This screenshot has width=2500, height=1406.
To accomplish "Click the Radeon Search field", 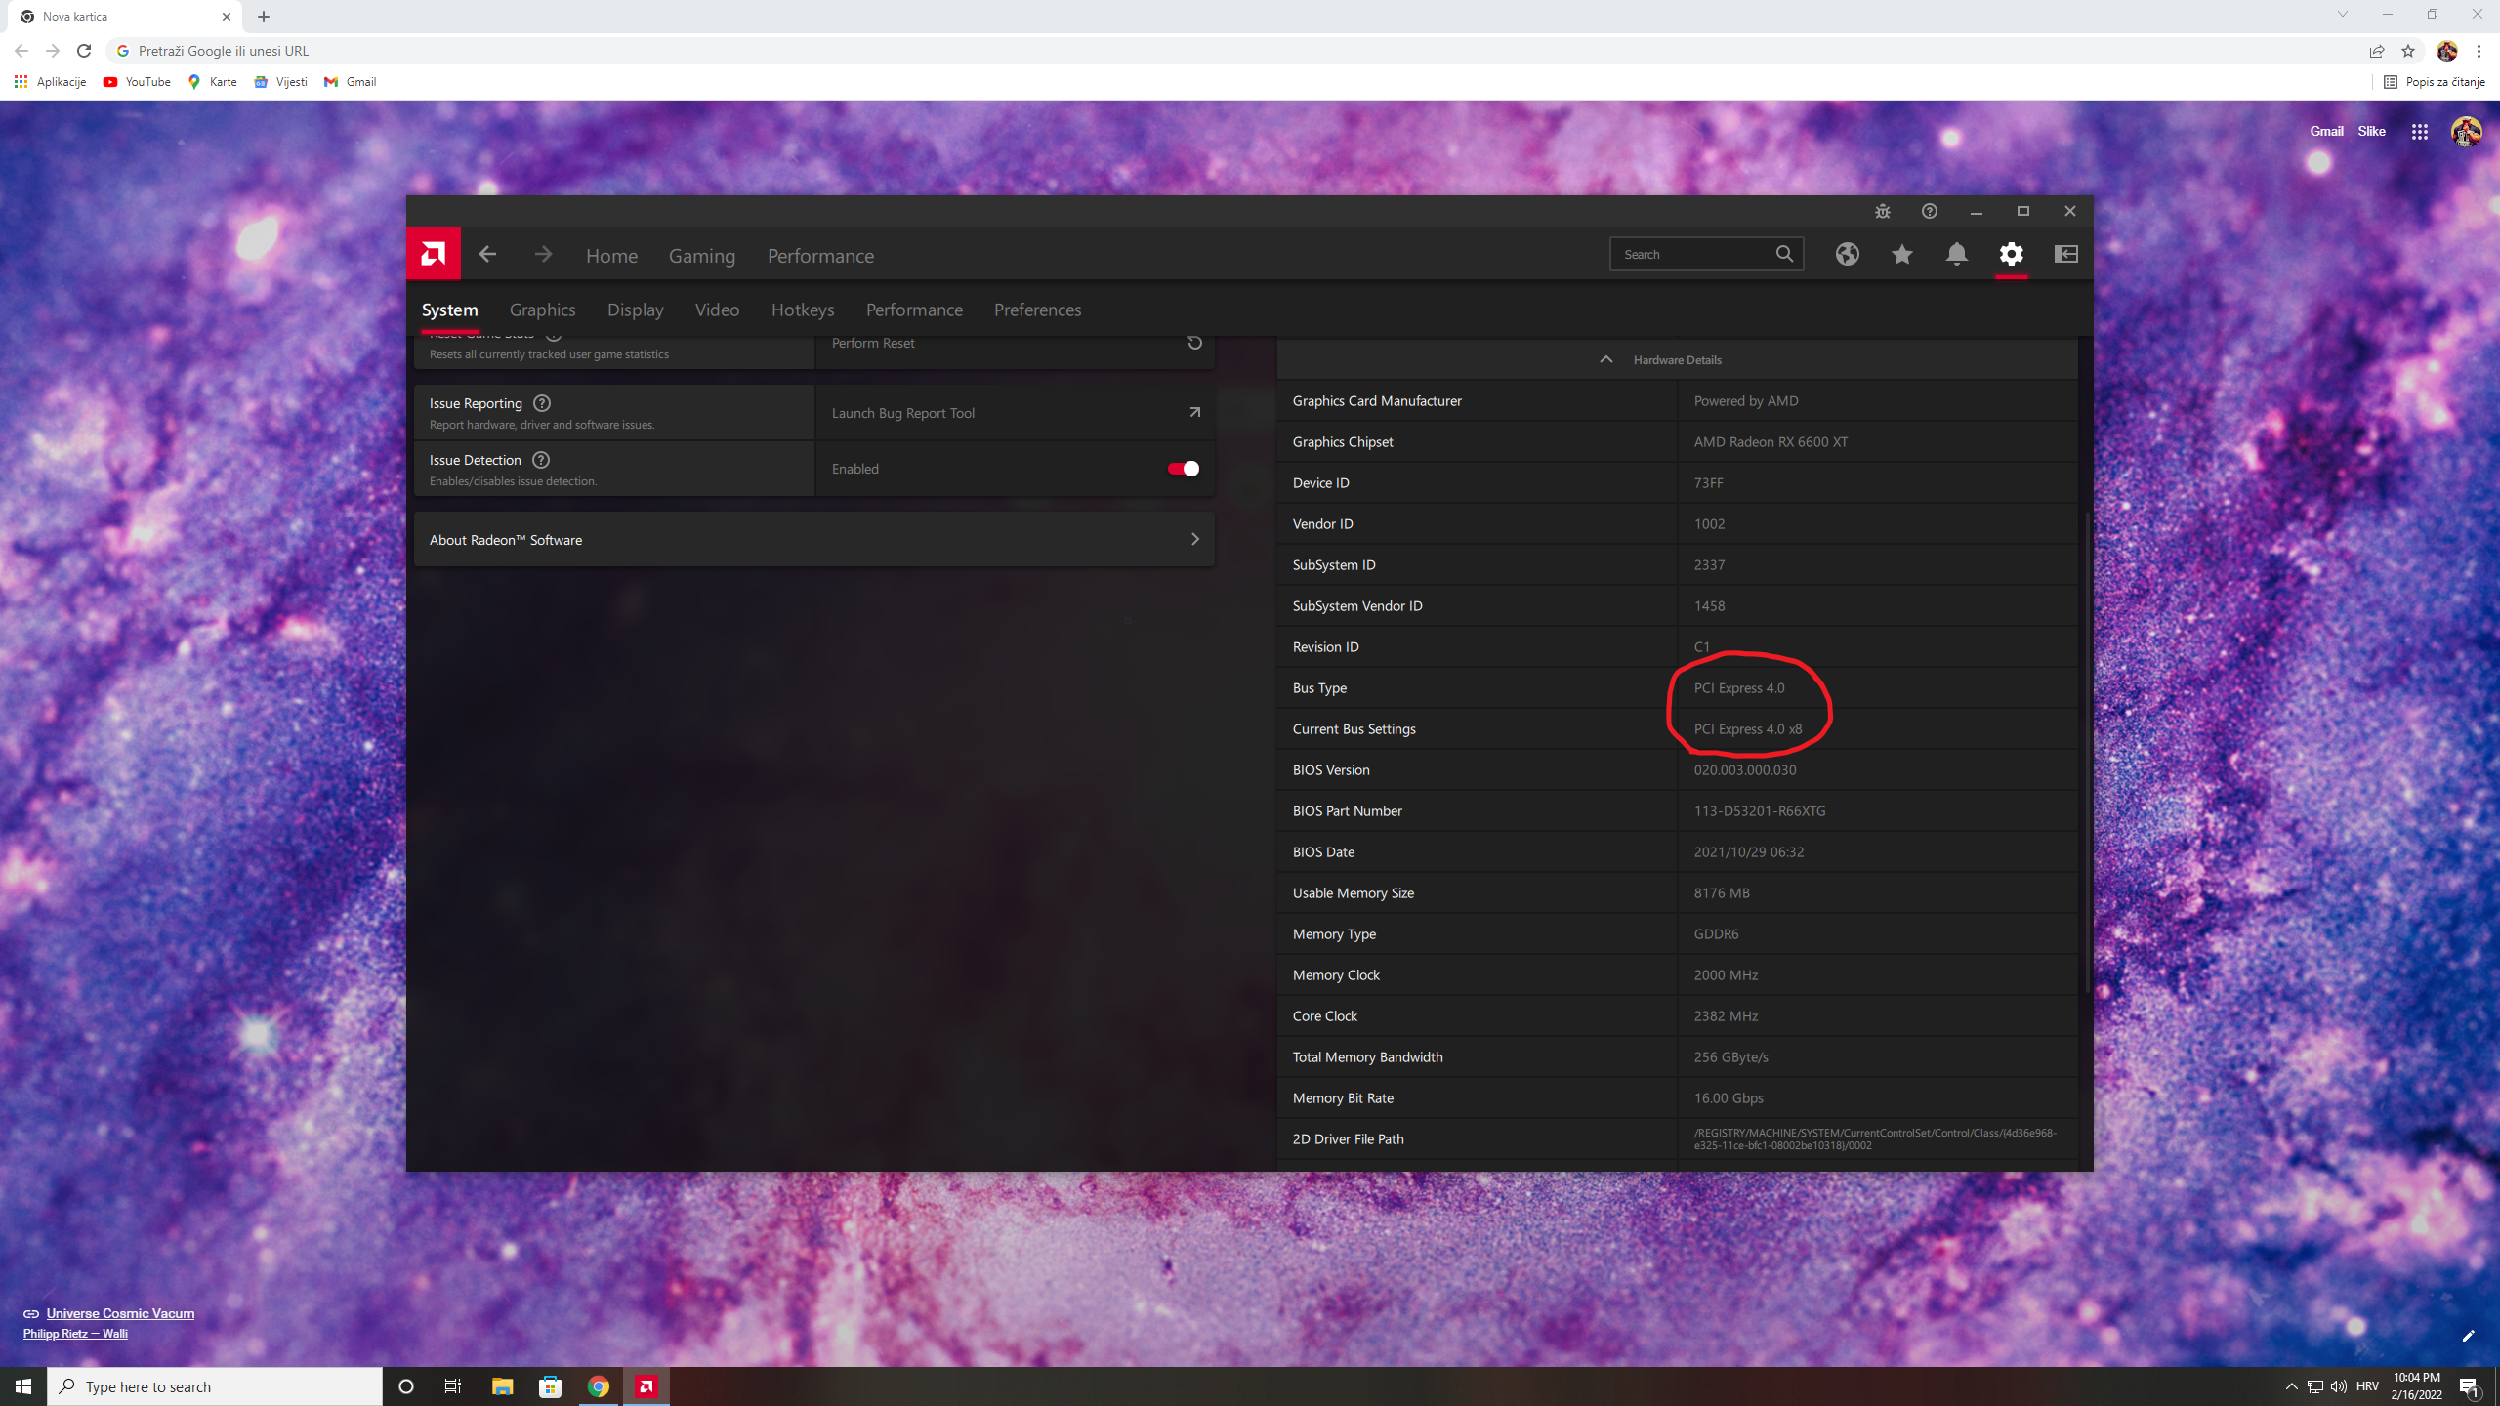I will coord(1694,255).
